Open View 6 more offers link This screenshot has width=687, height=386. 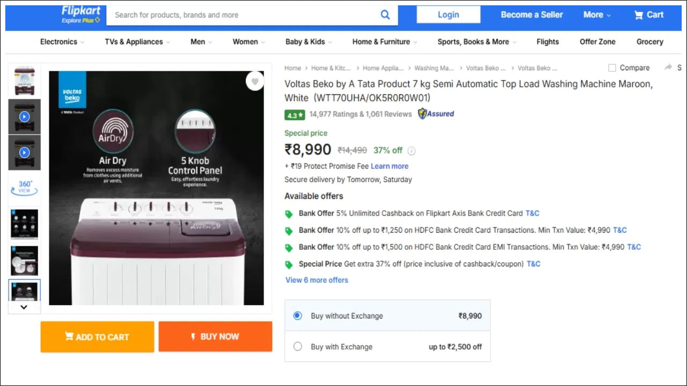(317, 280)
